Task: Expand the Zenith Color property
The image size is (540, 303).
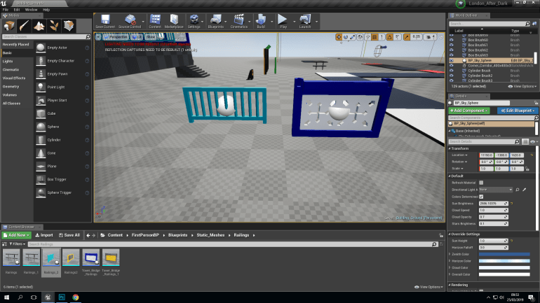Action: tap(450, 254)
